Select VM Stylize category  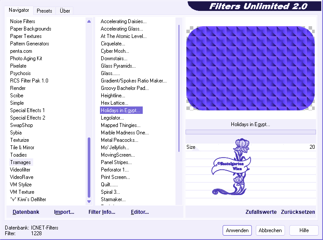click(x=21, y=185)
